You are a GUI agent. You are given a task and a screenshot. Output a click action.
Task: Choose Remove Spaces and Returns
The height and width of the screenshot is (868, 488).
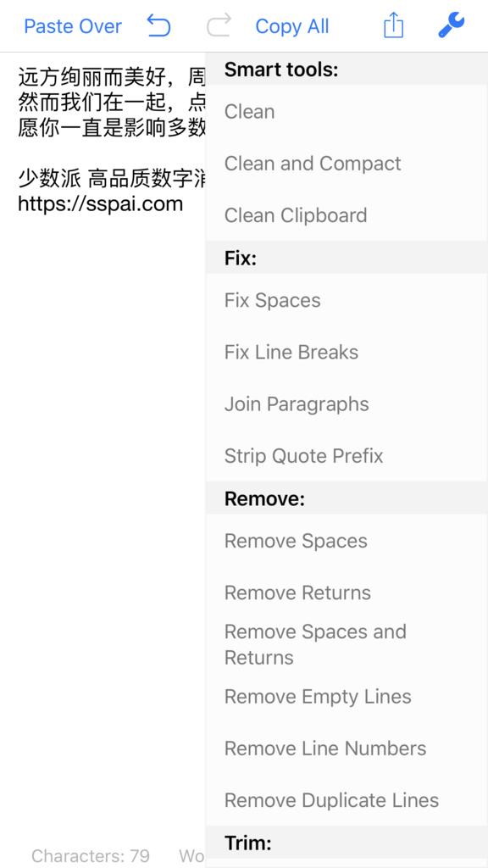click(x=347, y=644)
